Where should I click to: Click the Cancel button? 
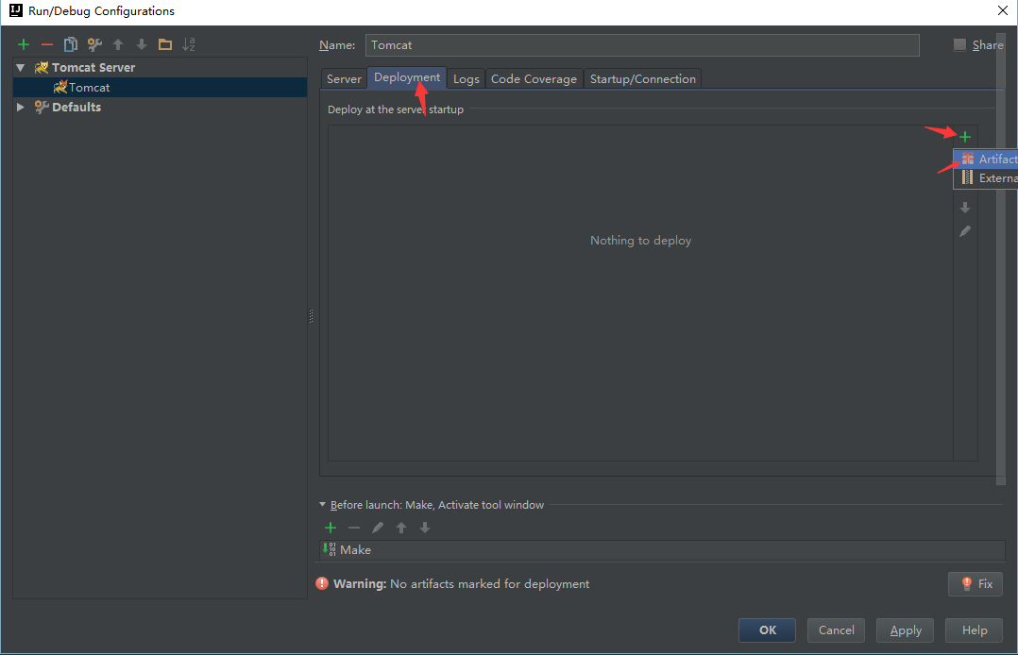pos(837,630)
